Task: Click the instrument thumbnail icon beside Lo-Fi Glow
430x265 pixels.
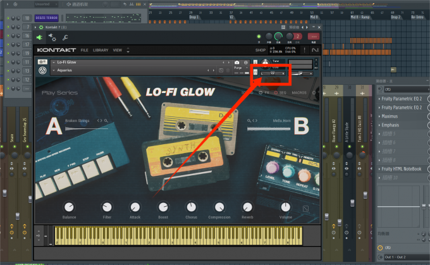Action: 42,62
